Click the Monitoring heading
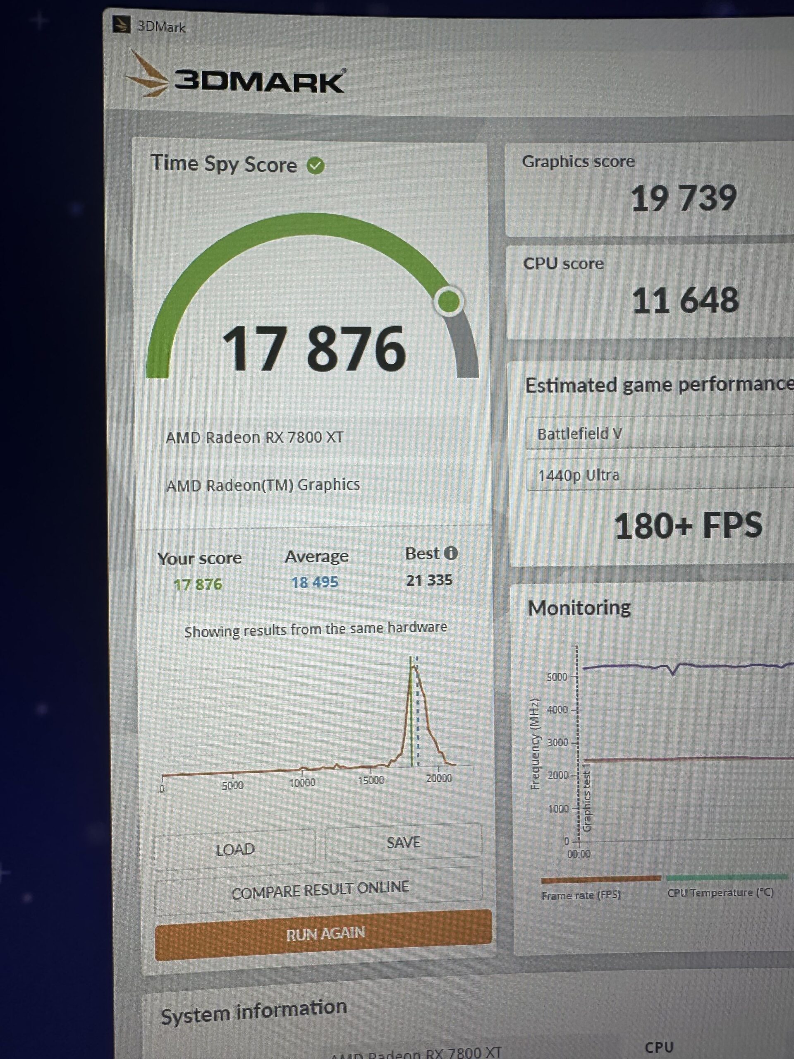Screen dimensions: 794x1059 click(579, 608)
